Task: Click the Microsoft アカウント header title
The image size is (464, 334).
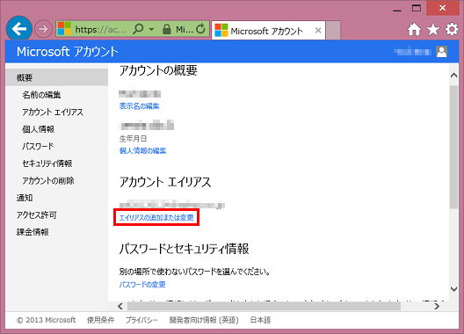Action: click(68, 52)
